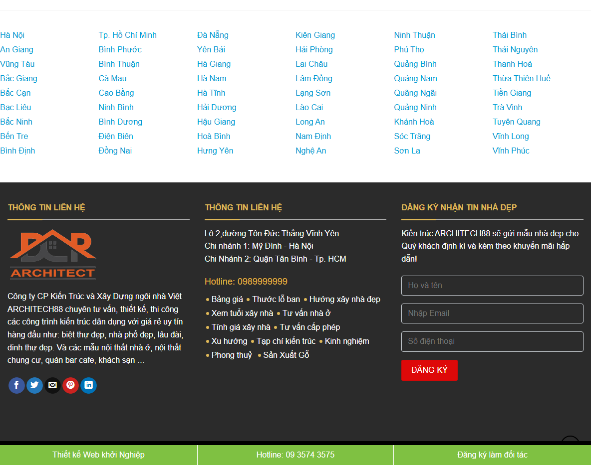Click the LinkedIn icon
Viewport: 591px width, 465px height.
(x=88, y=385)
